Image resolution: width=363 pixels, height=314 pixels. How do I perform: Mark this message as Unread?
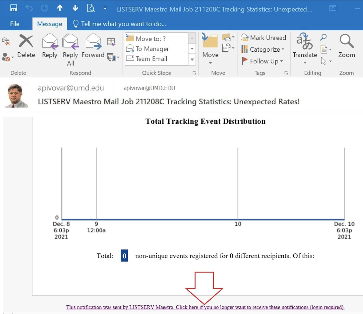[263, 38]
